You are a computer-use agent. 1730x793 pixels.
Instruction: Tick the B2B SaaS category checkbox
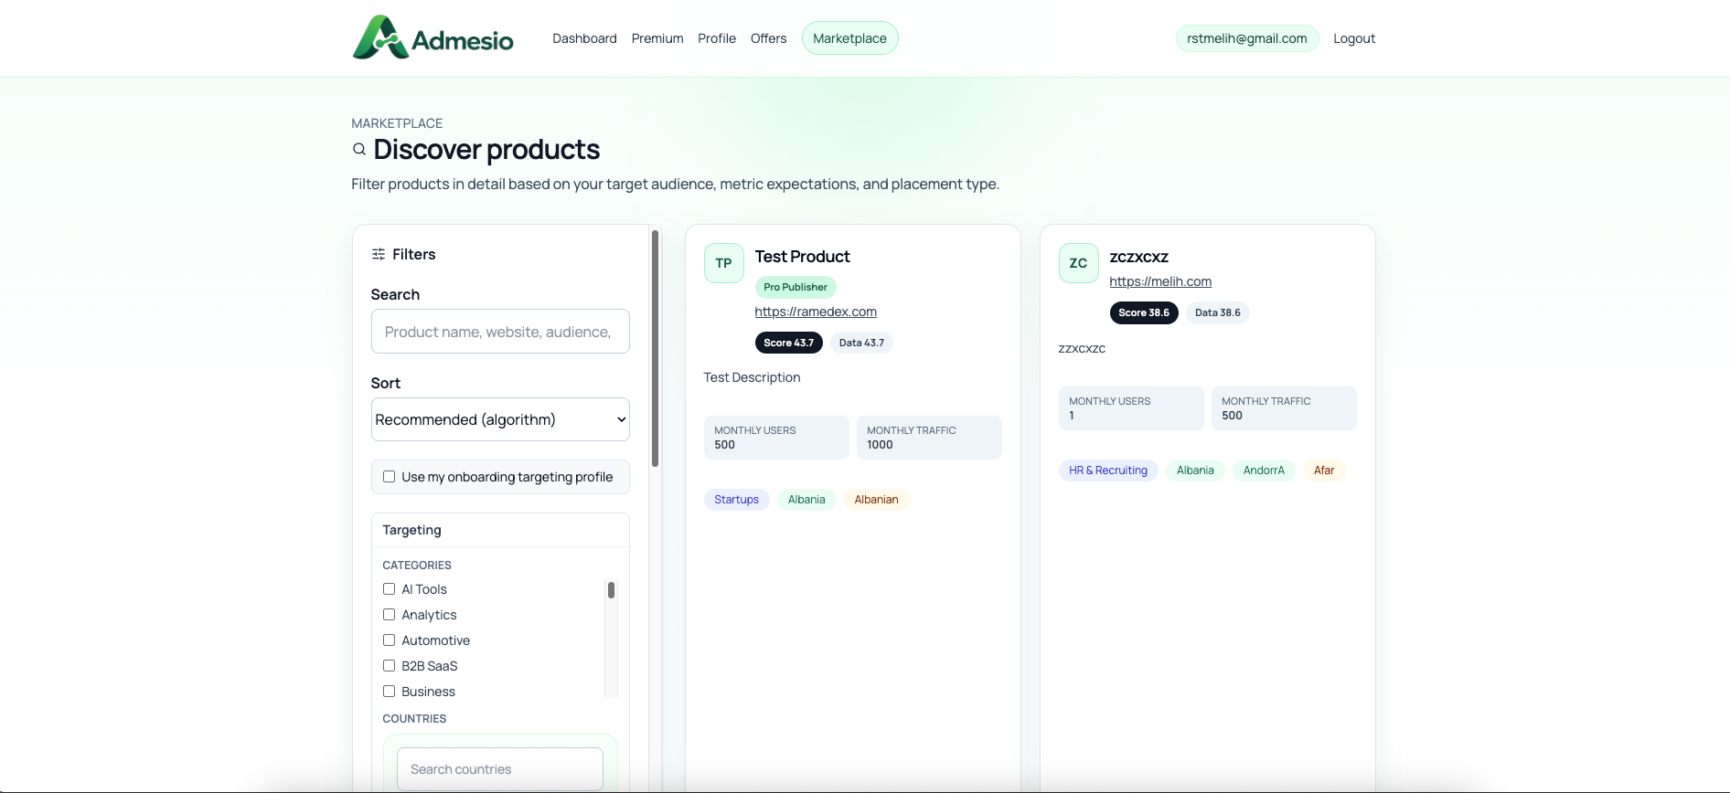click(390, 666)
